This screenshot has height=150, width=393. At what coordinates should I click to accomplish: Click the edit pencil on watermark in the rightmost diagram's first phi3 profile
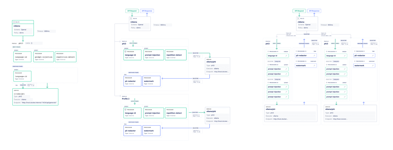click(314, 66)
